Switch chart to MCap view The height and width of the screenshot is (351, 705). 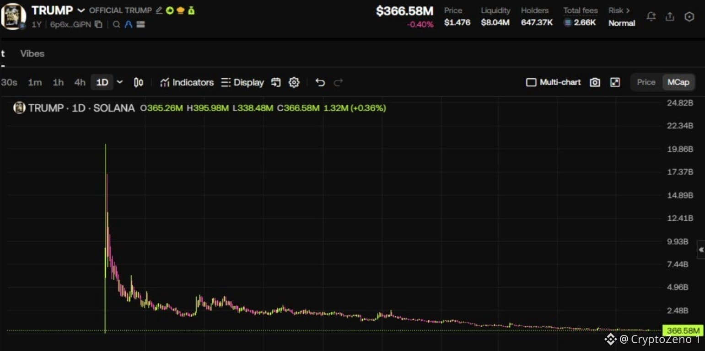tap(678, 82)
